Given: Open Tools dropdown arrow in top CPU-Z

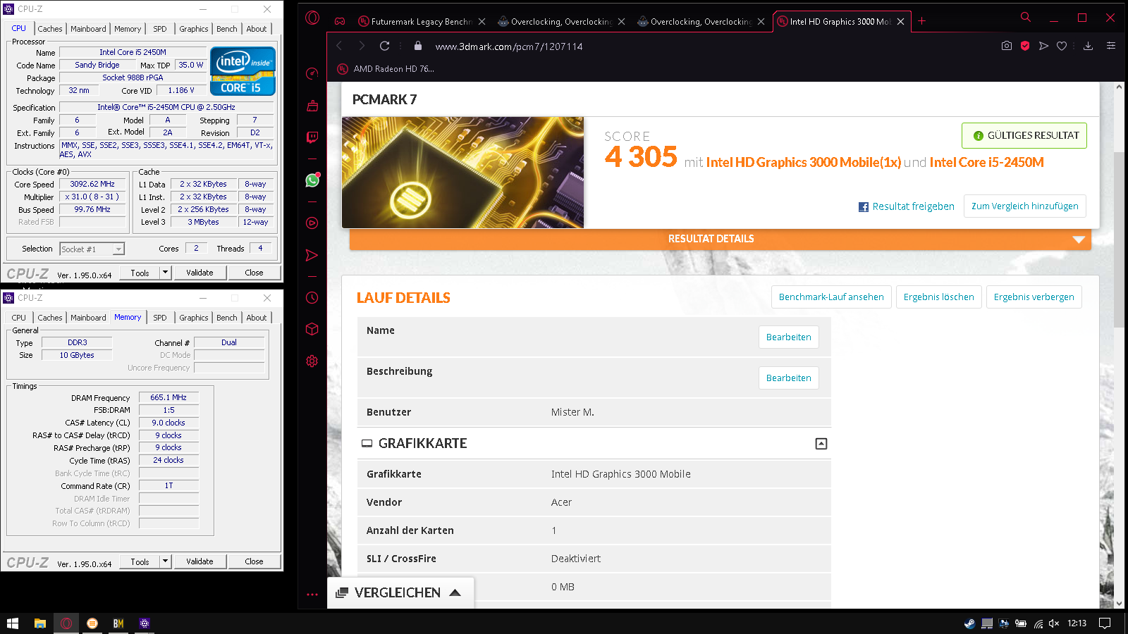Looking at the screenshot, I should [165, 273].
